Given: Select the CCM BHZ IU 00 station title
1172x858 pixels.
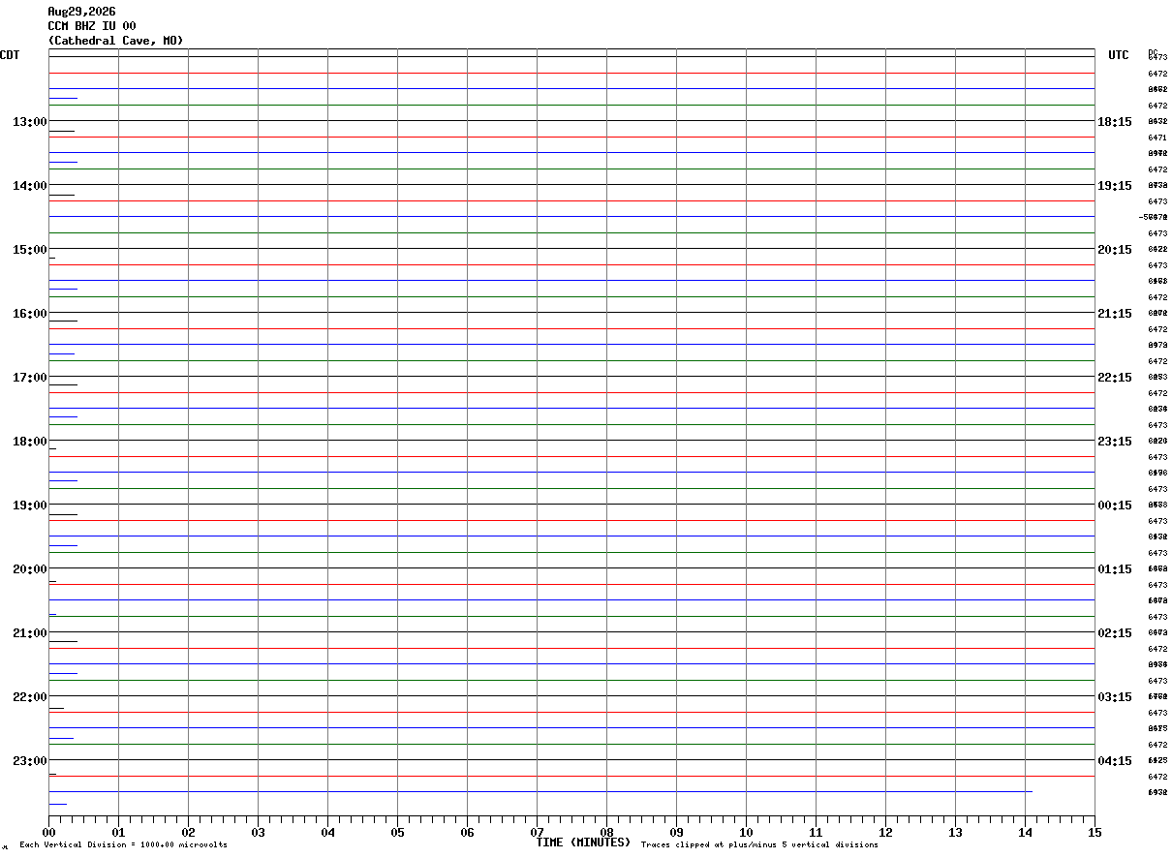Looking at the screenshot, I should tap(92, 26).
